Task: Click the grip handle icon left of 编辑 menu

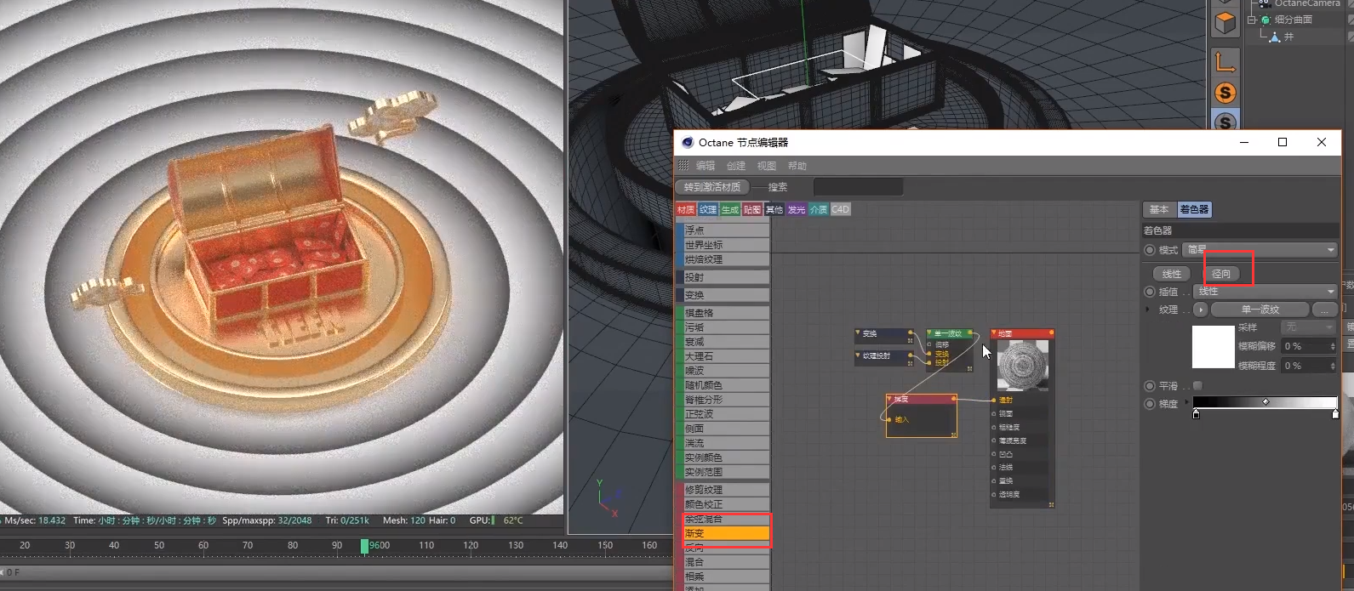Action: pos(683,165)
